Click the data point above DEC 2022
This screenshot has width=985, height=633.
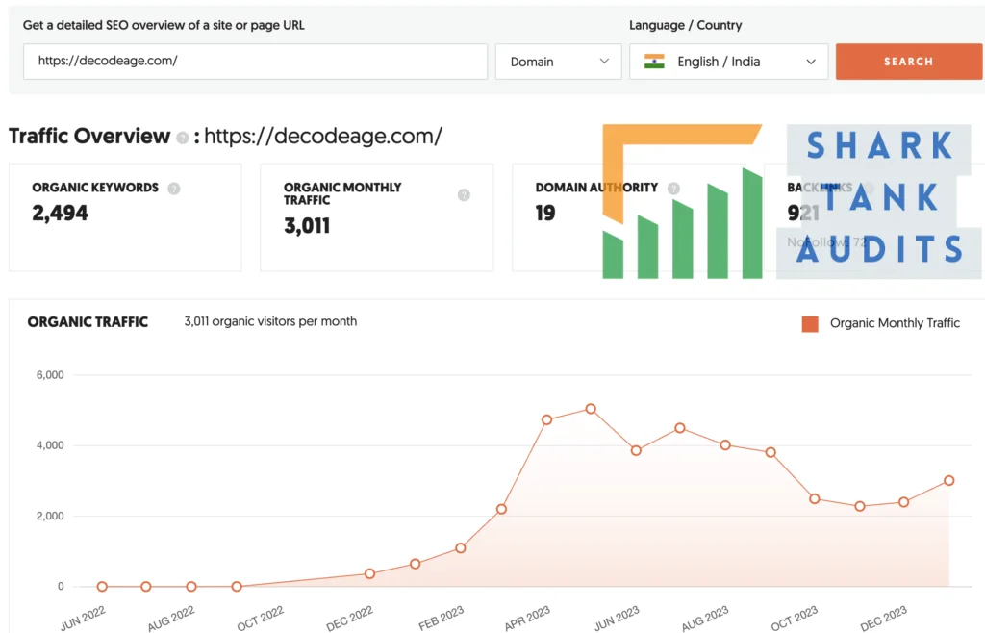click(370, 573)
